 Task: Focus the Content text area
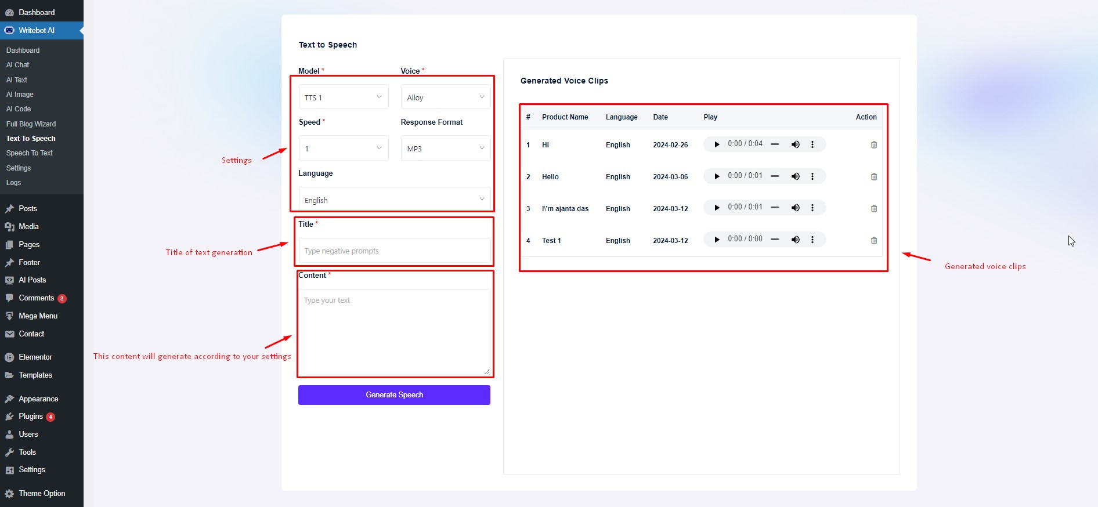(x=395, y=332)
